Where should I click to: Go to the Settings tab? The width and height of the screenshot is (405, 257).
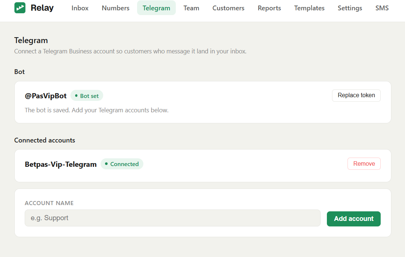(x=350, y=8)
